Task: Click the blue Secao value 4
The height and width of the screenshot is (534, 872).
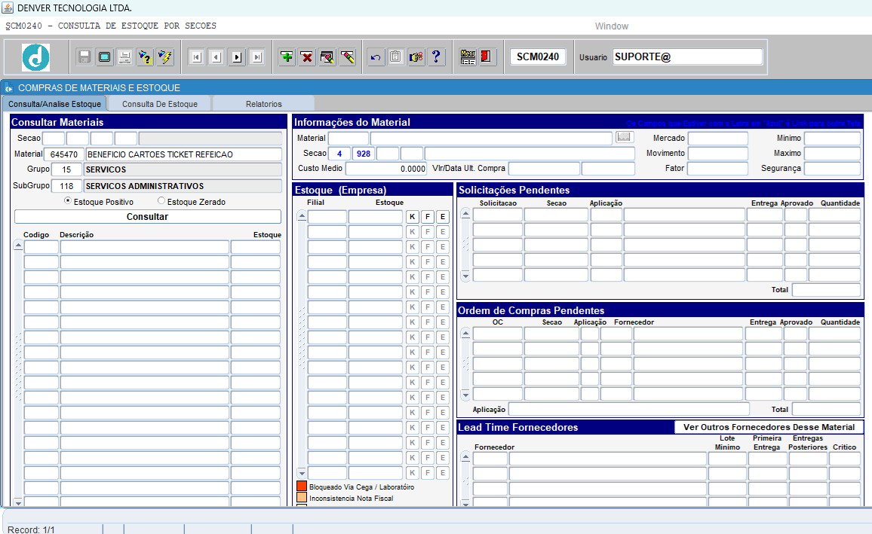Action: click(339, 154)
